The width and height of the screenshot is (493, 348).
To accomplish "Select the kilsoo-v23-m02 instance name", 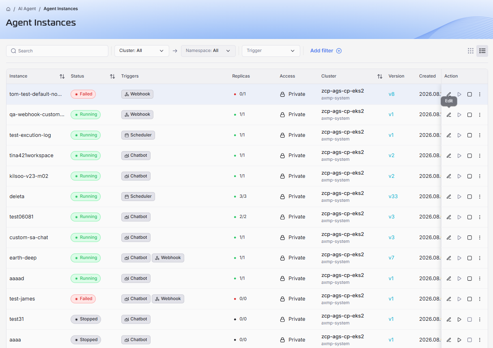I will coord(29,176).
